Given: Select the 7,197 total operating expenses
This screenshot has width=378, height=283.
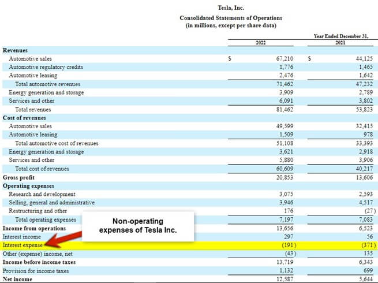Looking at the screenshot, I should click(x=286, y=220).
